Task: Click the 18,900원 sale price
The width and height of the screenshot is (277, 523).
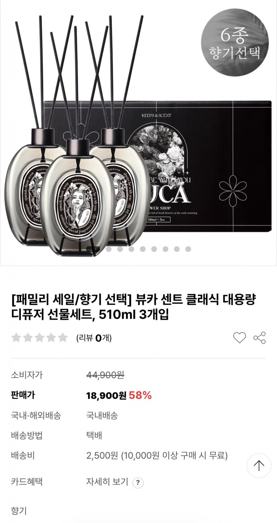Action: [x=106, y=395]
